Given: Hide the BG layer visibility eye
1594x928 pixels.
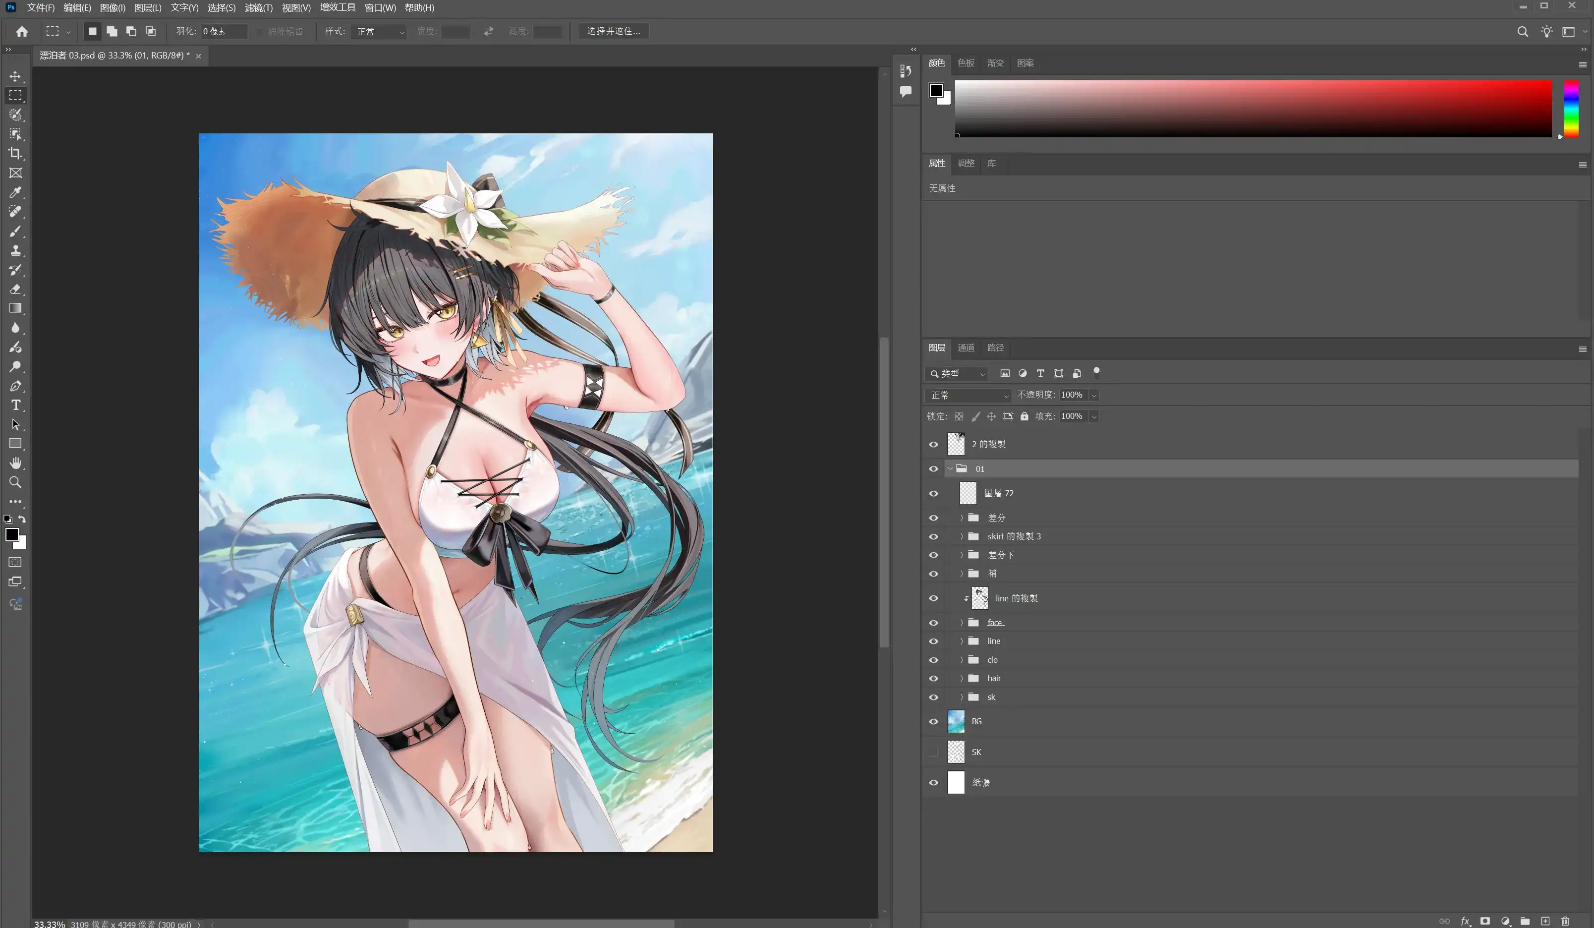Looking at the screenshot, I should point(934,722).
